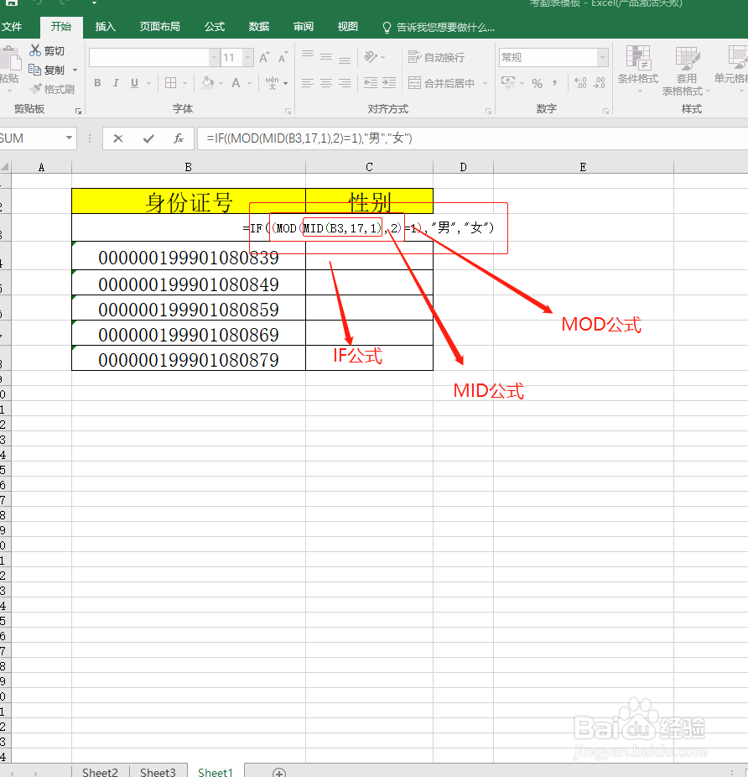The width and height of the screenshot is (748, 777).
Task: Open Conditional Formatting (条件格式)
Action: coord(638,70)
